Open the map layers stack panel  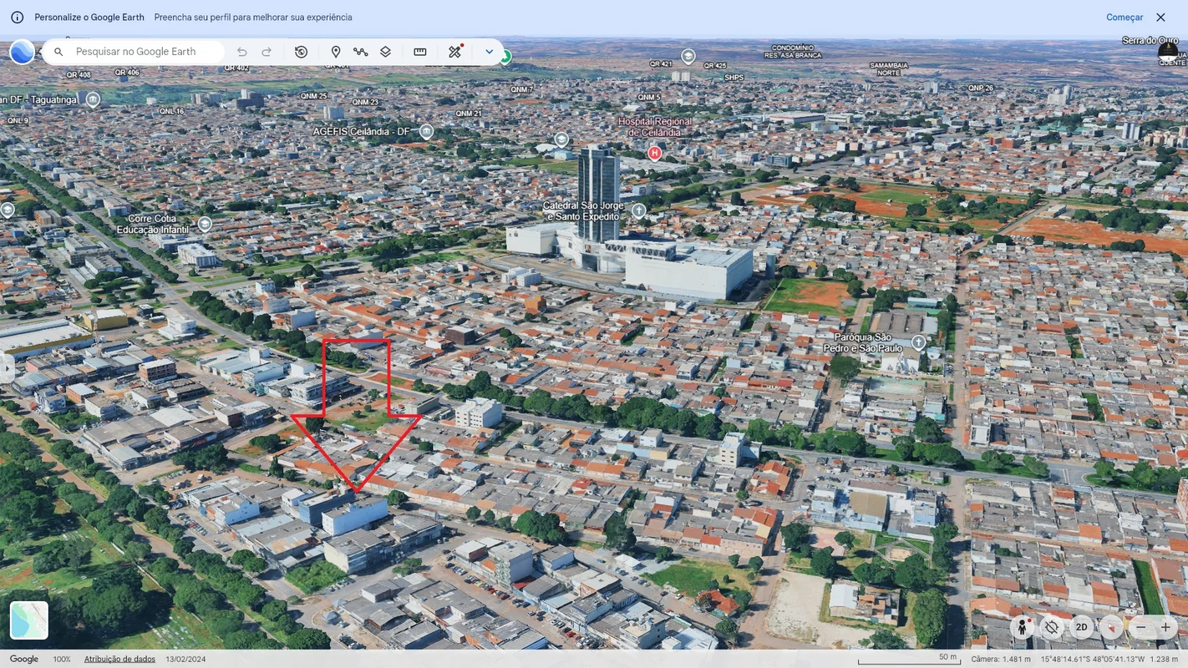point(385,52)
